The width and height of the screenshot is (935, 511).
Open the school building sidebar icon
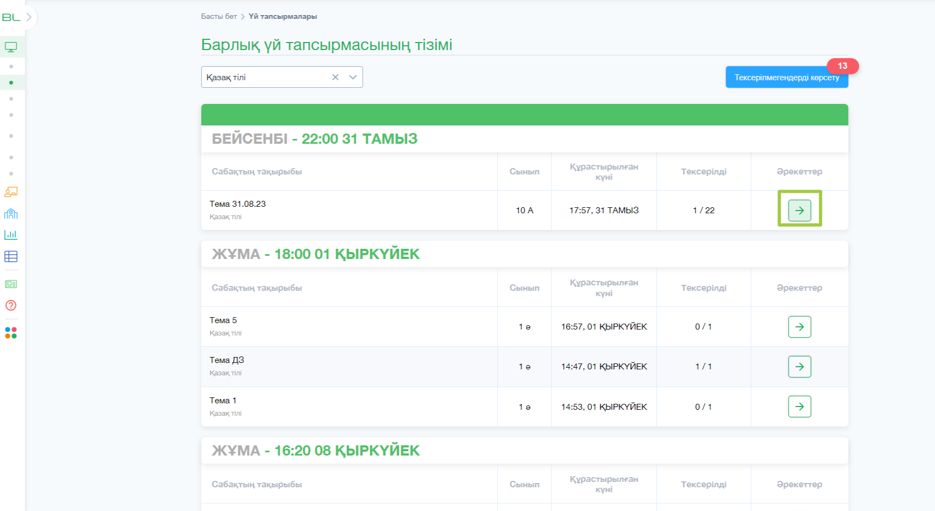pos(11,214)
